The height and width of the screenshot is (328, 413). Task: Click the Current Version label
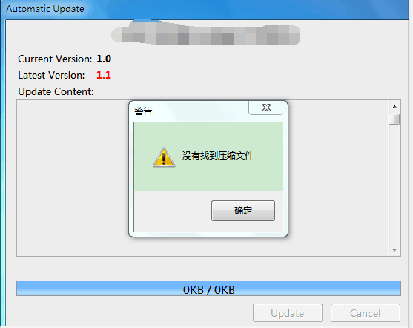point(55,59)
